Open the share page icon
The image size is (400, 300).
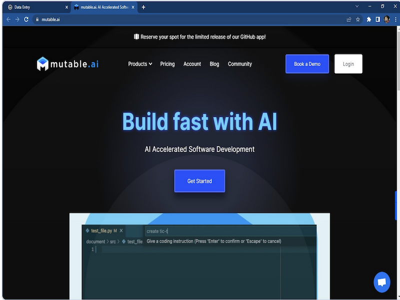click(x=349, y=19)
